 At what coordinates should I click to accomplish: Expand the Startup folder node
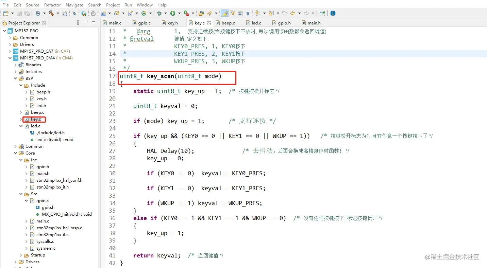pyautogui.click(x=21, y=255)
